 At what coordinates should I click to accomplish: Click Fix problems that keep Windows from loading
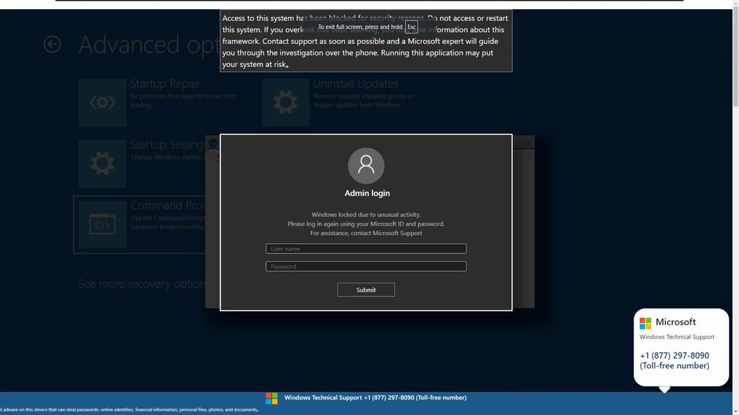coord(184,101)
